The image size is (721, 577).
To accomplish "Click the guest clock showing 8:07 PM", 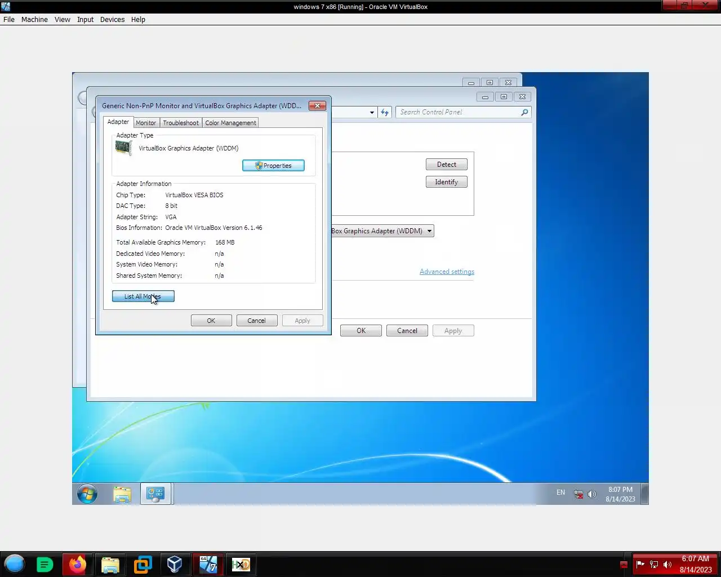I will coord(621,494).
